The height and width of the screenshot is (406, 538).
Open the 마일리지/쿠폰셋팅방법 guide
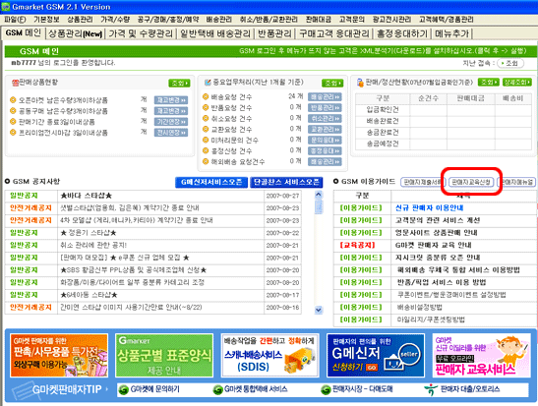click(x=431, y=319)
